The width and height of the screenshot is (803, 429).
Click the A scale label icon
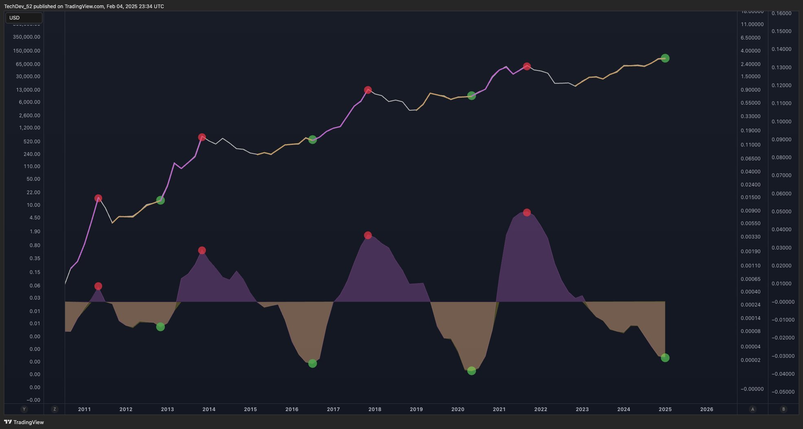[x=753, y=409]
